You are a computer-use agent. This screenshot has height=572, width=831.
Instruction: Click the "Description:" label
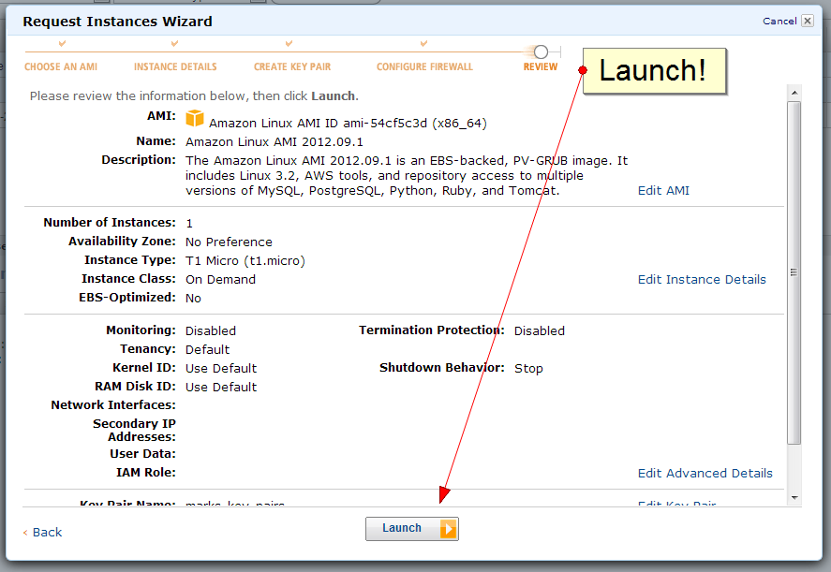click(x=139, y=160)
